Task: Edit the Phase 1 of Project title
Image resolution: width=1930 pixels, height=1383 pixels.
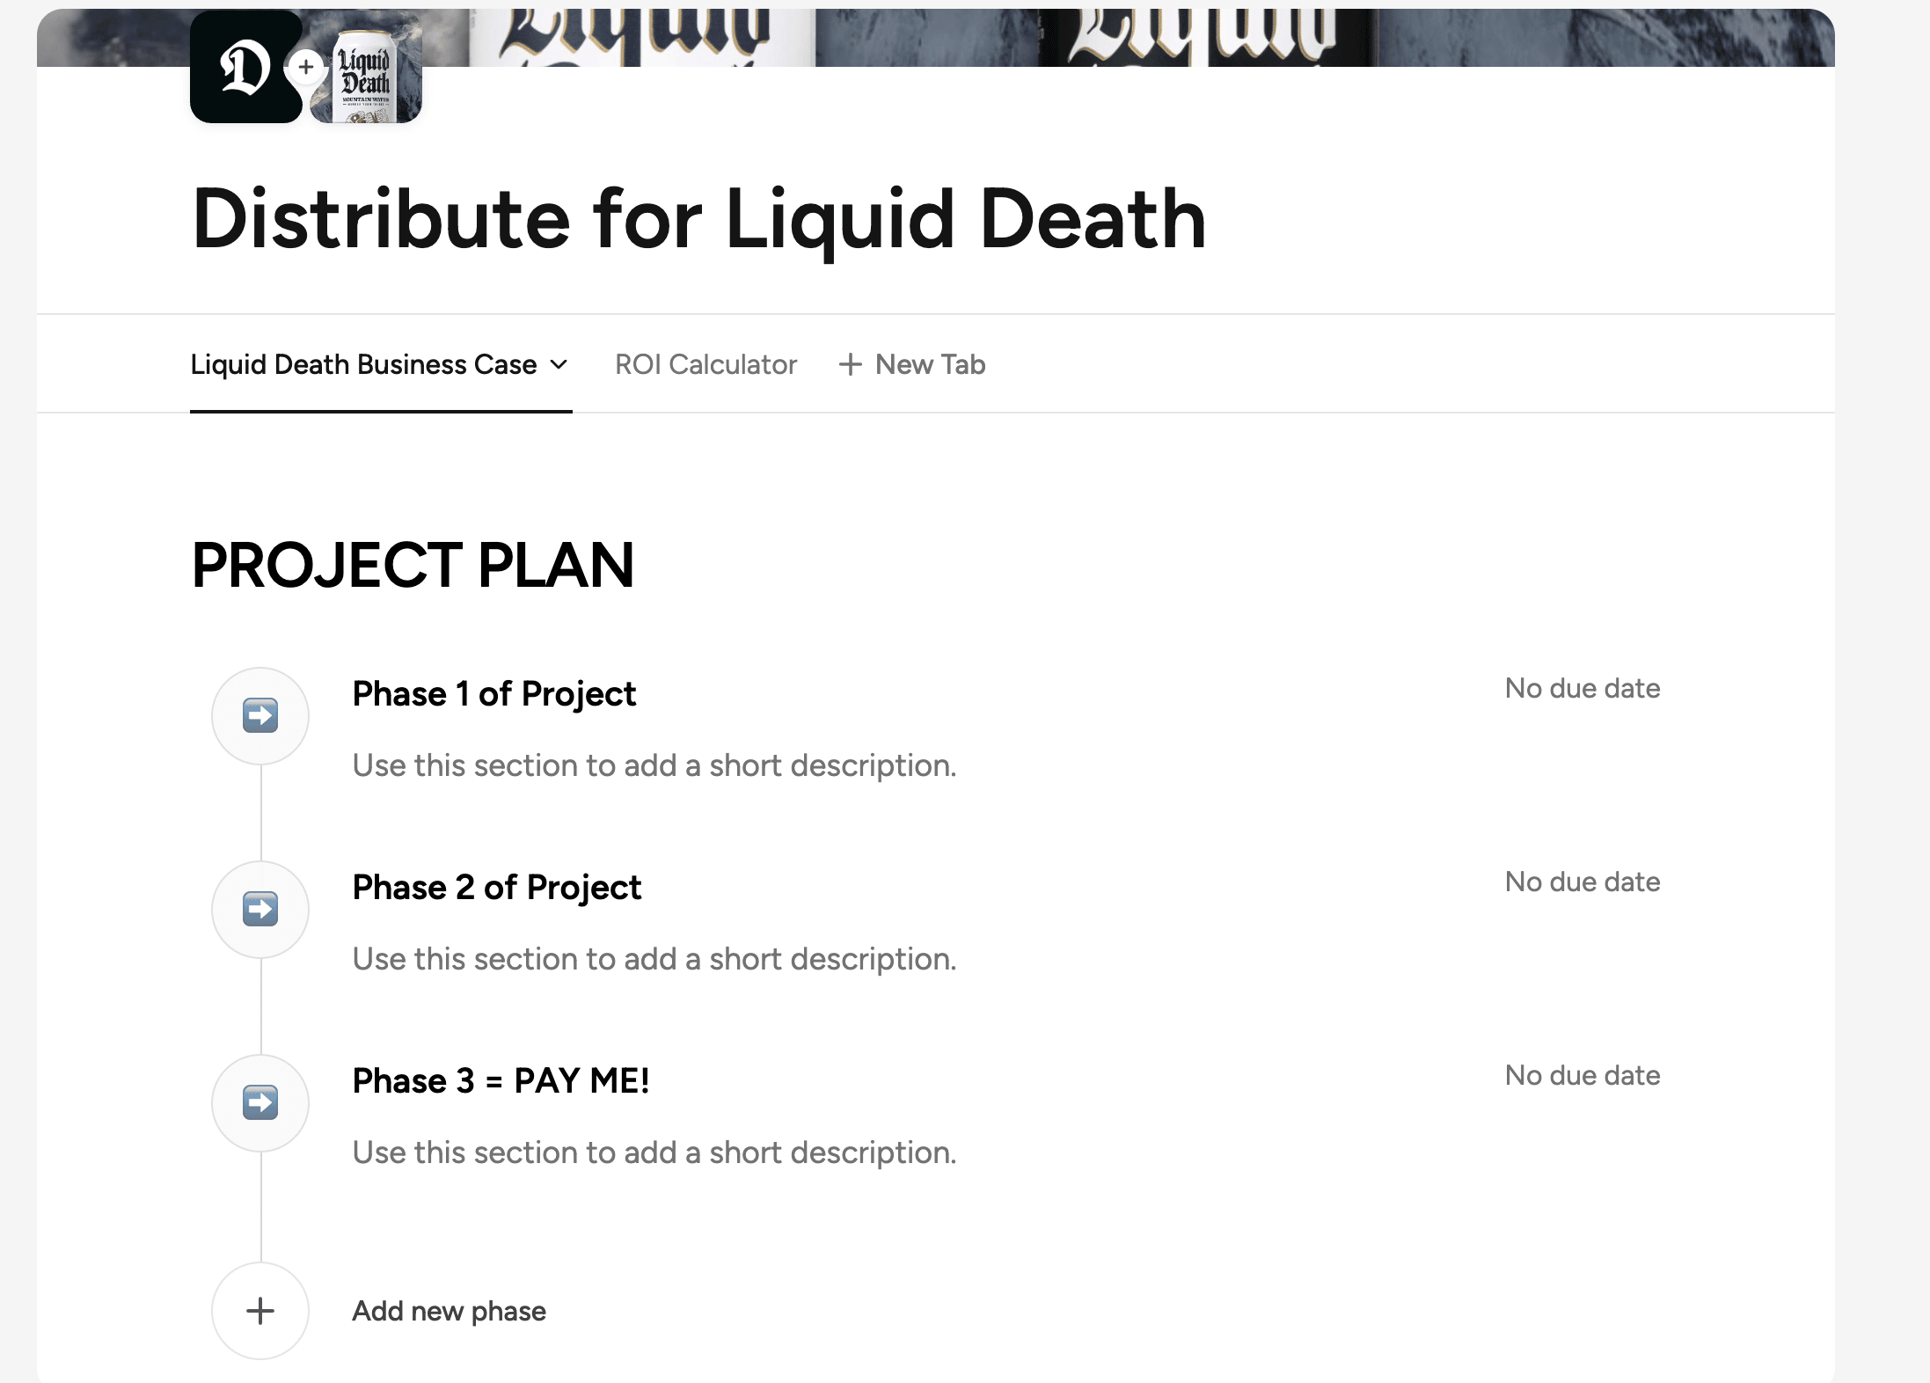Action: [x=493, y=694]
